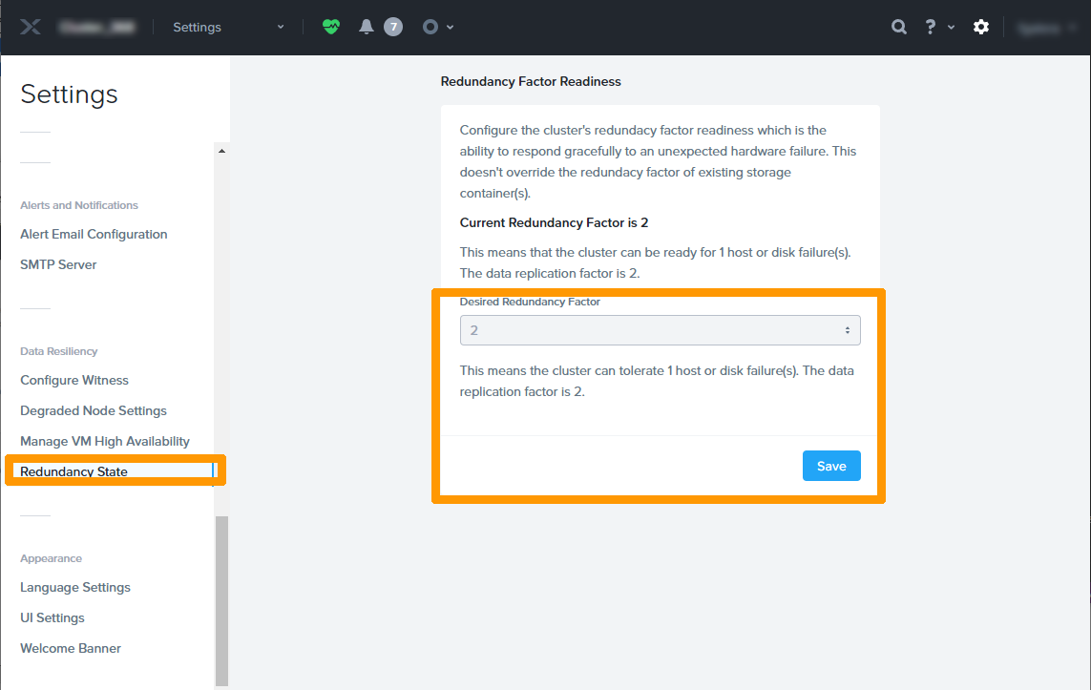
Task: Click the Nutanix X logo icon
Action: click(31, 27)
